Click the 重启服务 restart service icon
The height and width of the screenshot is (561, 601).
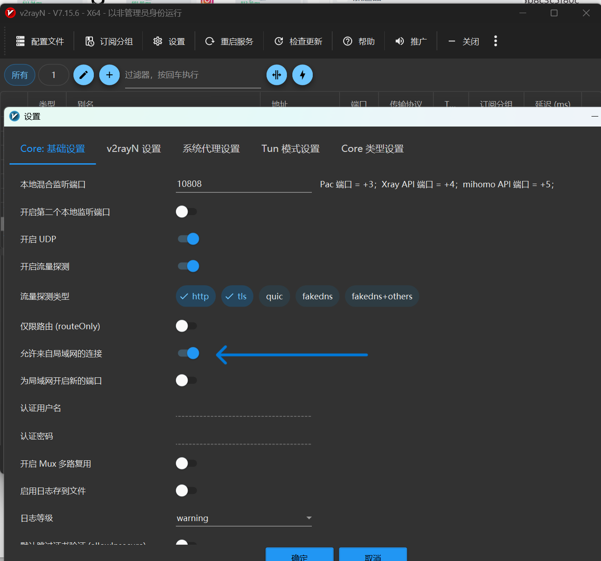[x=210, y=41]
